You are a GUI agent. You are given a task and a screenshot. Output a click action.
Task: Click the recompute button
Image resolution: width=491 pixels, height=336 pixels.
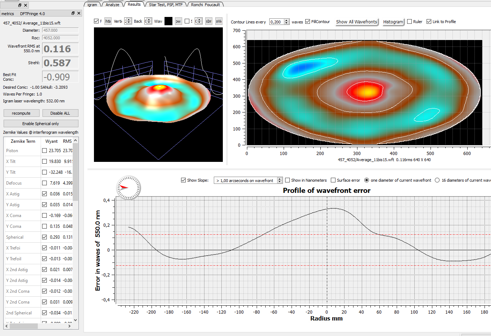pos(21,113)
